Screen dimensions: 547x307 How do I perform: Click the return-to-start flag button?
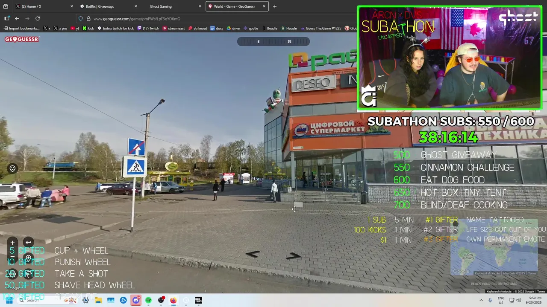coord(28,274)
